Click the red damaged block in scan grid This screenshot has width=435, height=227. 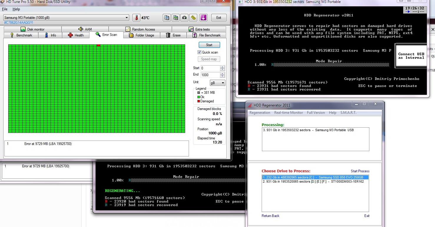click(98, 45)
